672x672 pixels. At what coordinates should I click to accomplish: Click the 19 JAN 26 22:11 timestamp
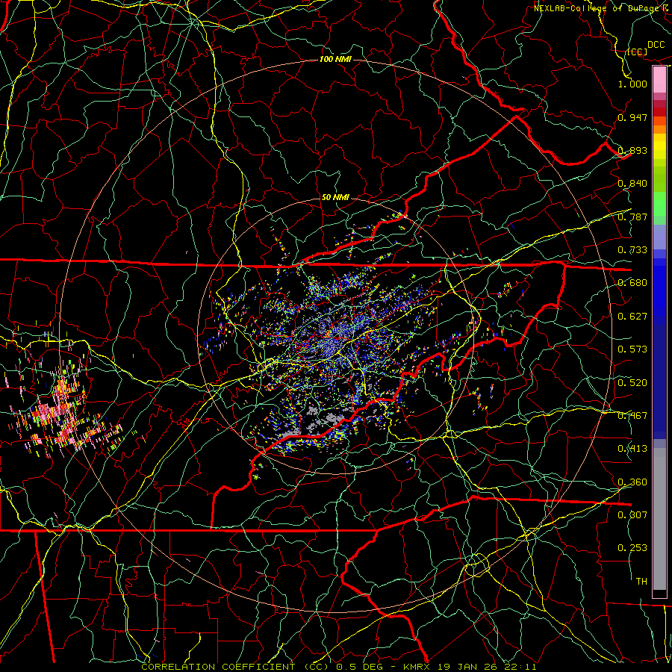coord(486,667)
